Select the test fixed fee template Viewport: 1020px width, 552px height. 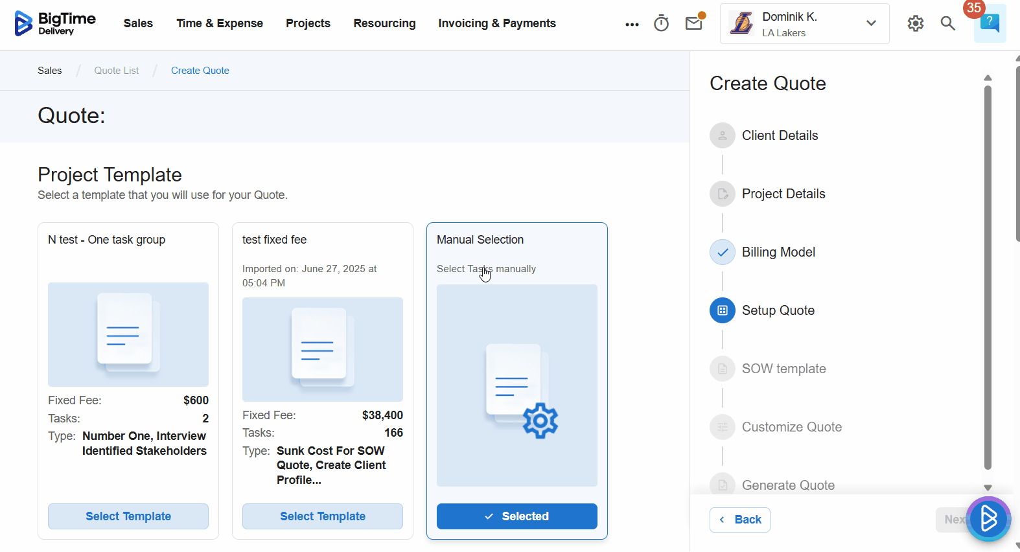[323, 516]
